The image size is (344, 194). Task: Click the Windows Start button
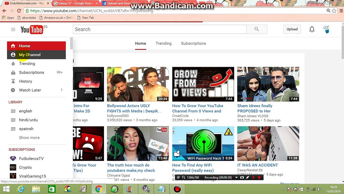tap(6, 189)
